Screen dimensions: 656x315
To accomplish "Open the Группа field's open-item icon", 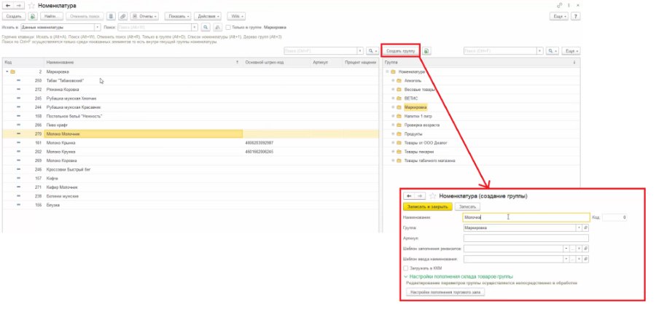I will 586,228.
